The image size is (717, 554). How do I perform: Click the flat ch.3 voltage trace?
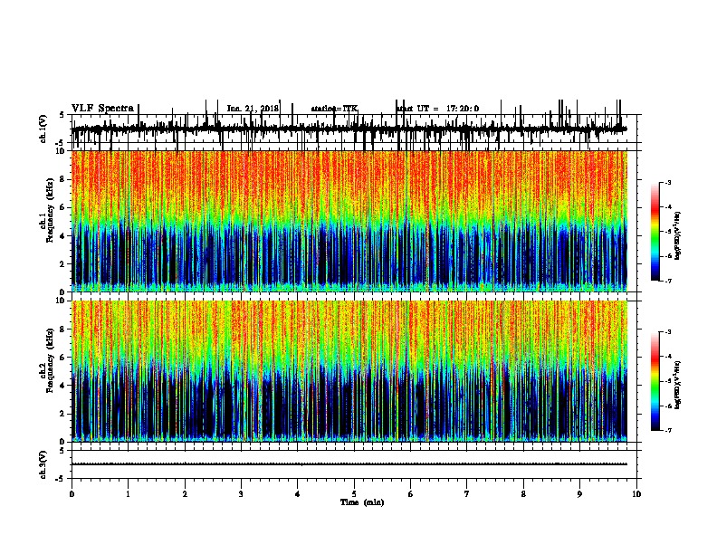pos(349,464)
